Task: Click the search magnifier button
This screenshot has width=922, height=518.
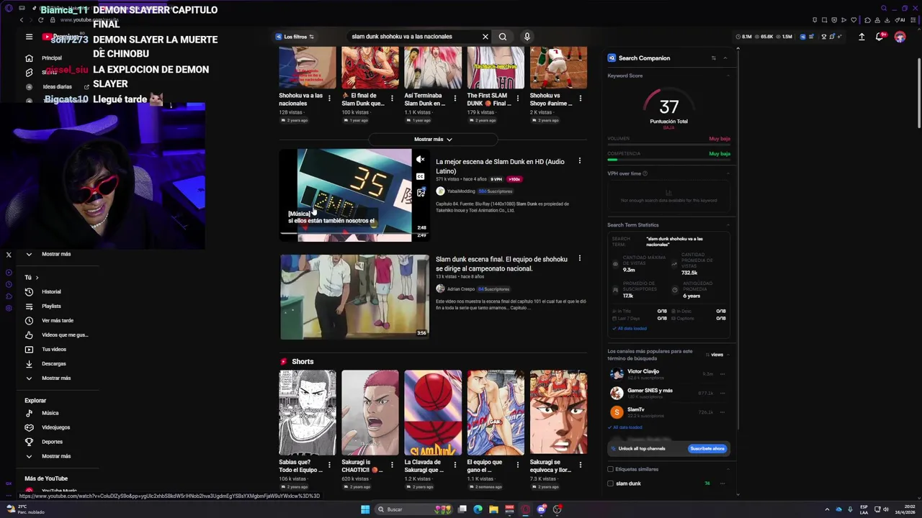Action: 503,37
